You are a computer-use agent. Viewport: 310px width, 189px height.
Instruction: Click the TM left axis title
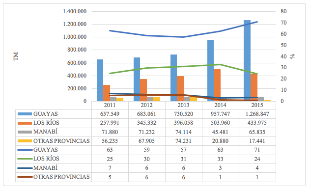pos(16,56)
